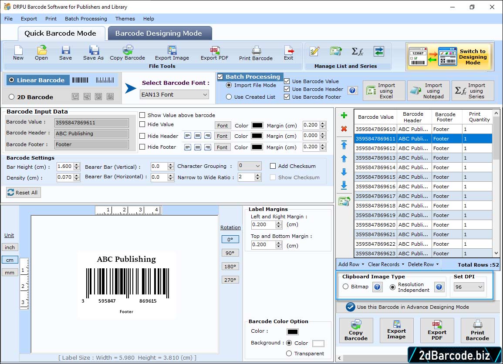
Task: Open the Export menu
Action: (x=29, y=19)
